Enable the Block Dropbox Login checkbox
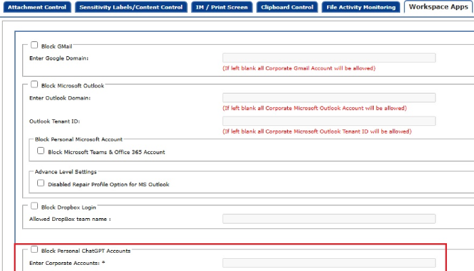The image size is (474, 271). click(35, 206)
